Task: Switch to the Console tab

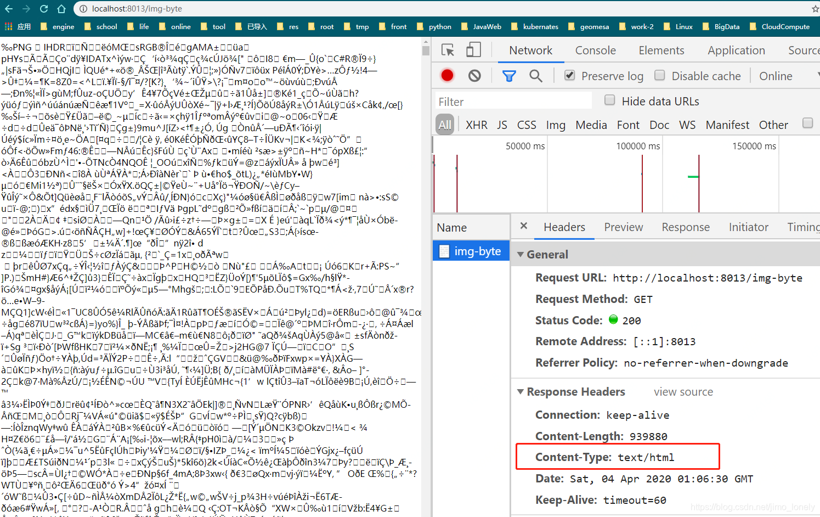Action: 595,49
